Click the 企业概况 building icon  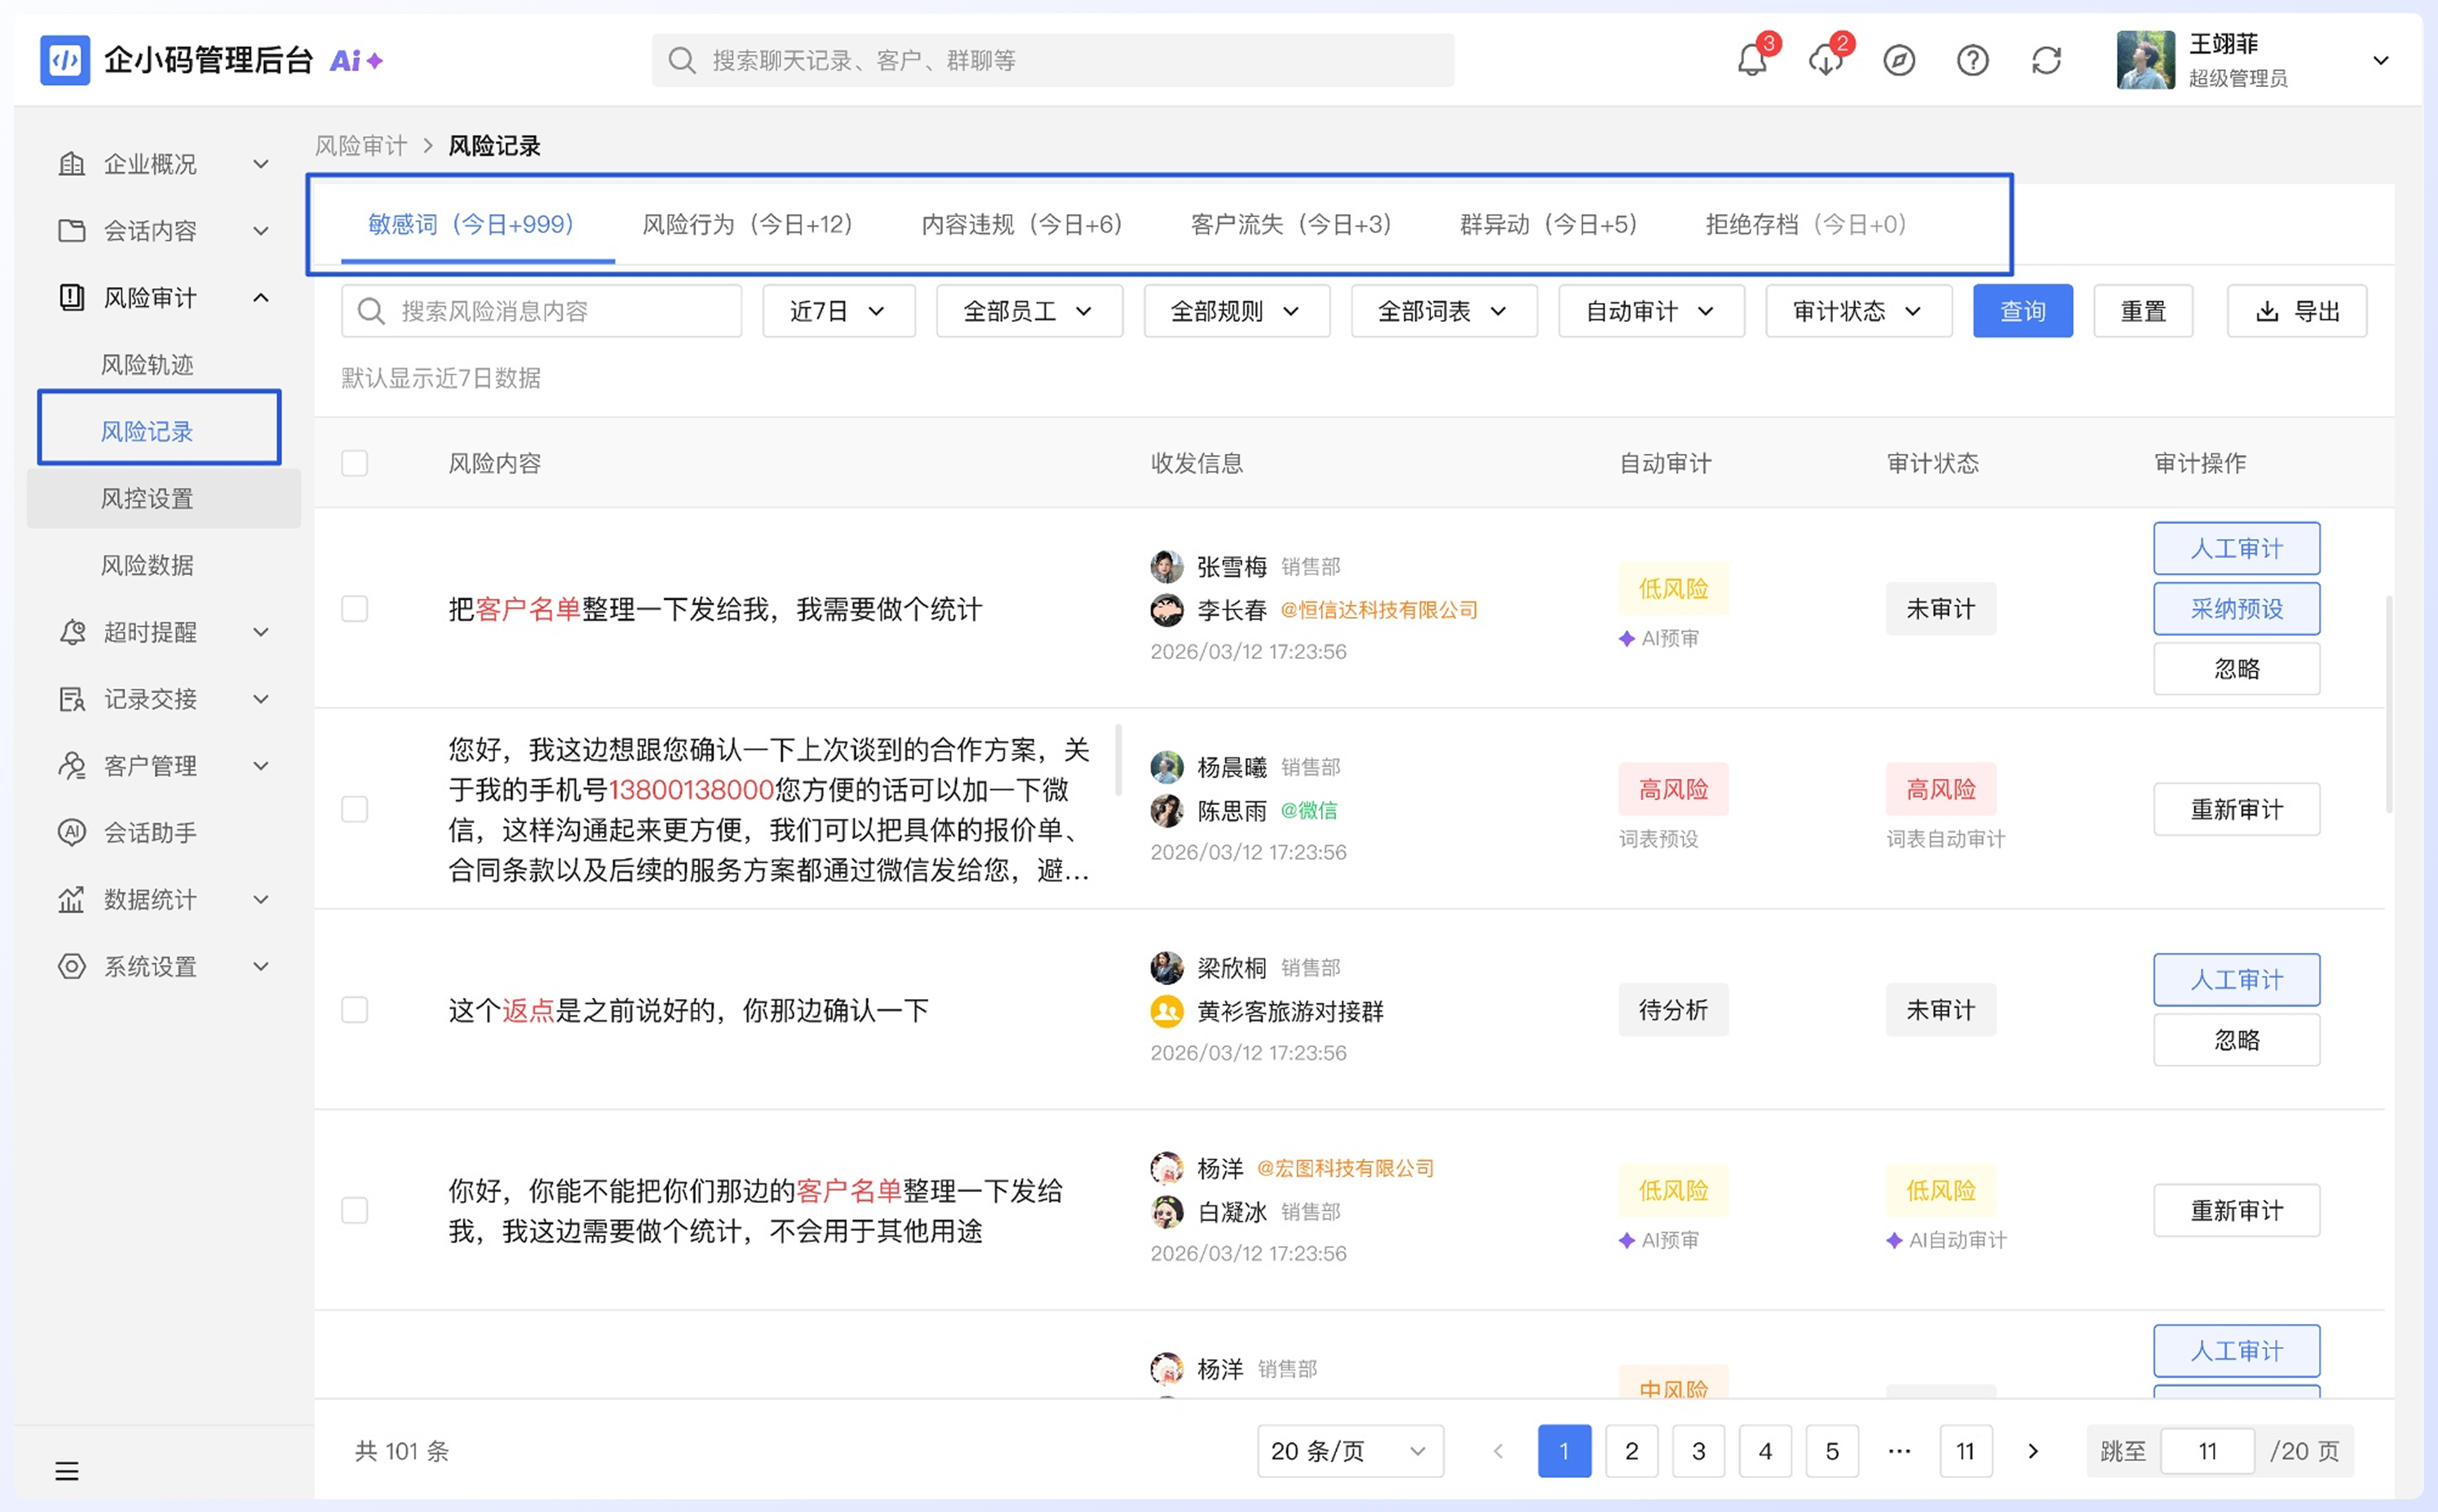coord(72,163)
